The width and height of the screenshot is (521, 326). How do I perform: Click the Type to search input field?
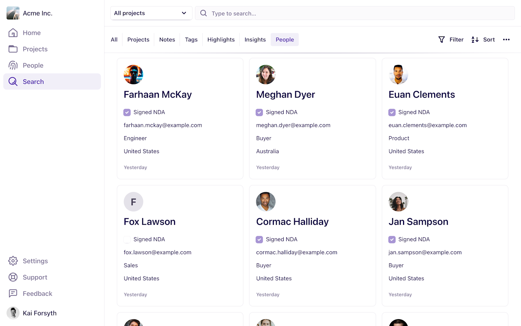[355, 13]
